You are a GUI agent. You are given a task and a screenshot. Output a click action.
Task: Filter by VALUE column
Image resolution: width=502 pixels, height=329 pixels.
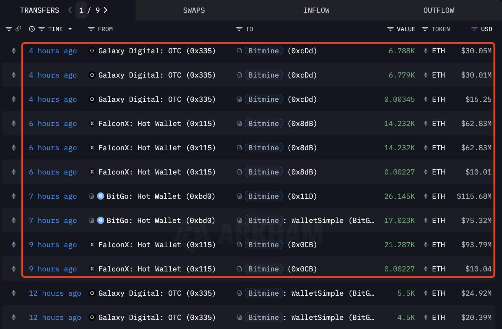coord(390,29)
